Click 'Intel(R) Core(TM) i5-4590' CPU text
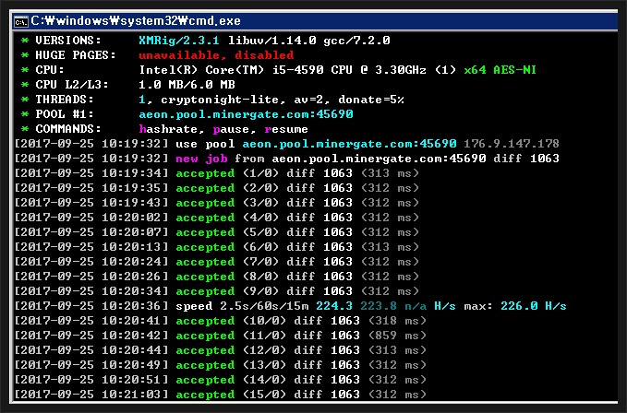 (x=231, y=70)
